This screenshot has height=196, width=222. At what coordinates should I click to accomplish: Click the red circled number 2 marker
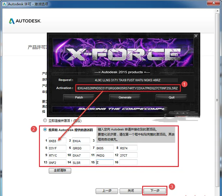34,129
